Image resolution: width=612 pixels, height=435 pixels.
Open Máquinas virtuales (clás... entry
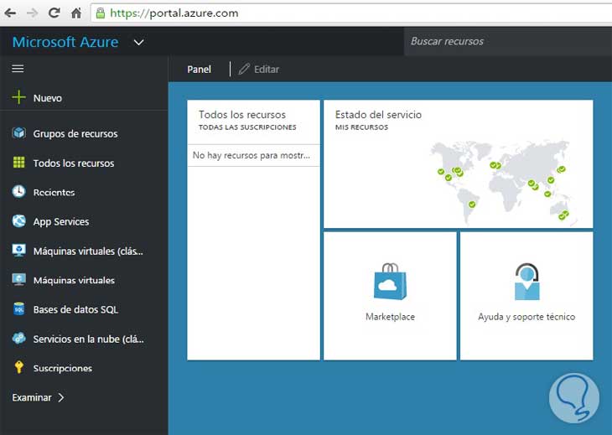point(88,251)
